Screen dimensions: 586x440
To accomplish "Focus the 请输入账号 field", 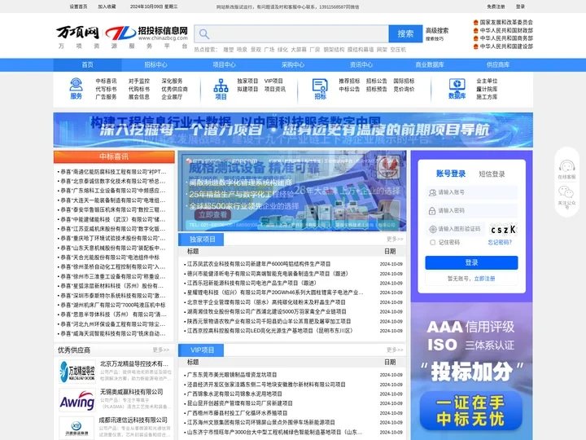I will 471,192.
